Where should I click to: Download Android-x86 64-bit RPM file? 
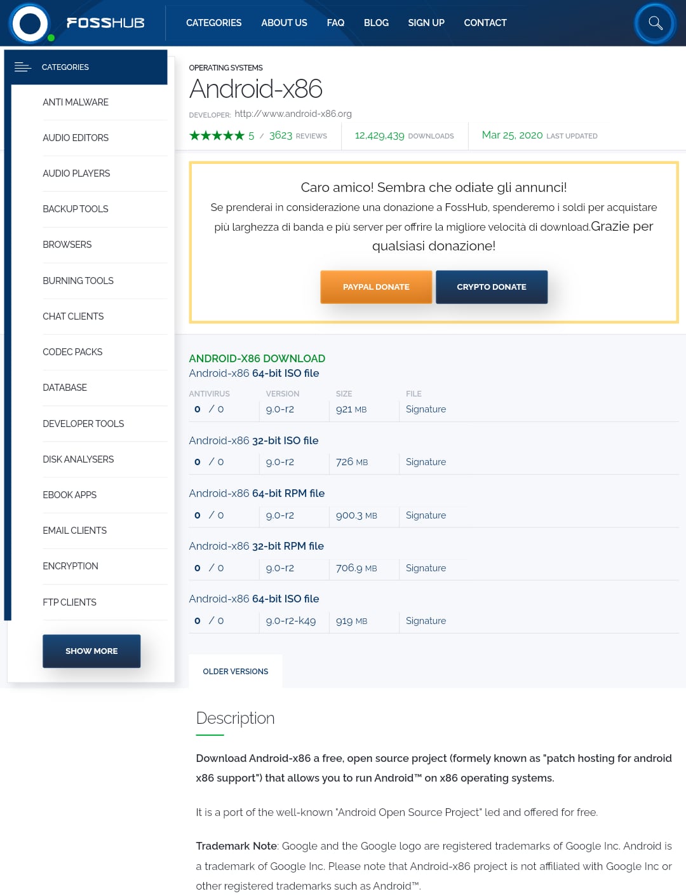pyautogui.click(x=257, y=493)
